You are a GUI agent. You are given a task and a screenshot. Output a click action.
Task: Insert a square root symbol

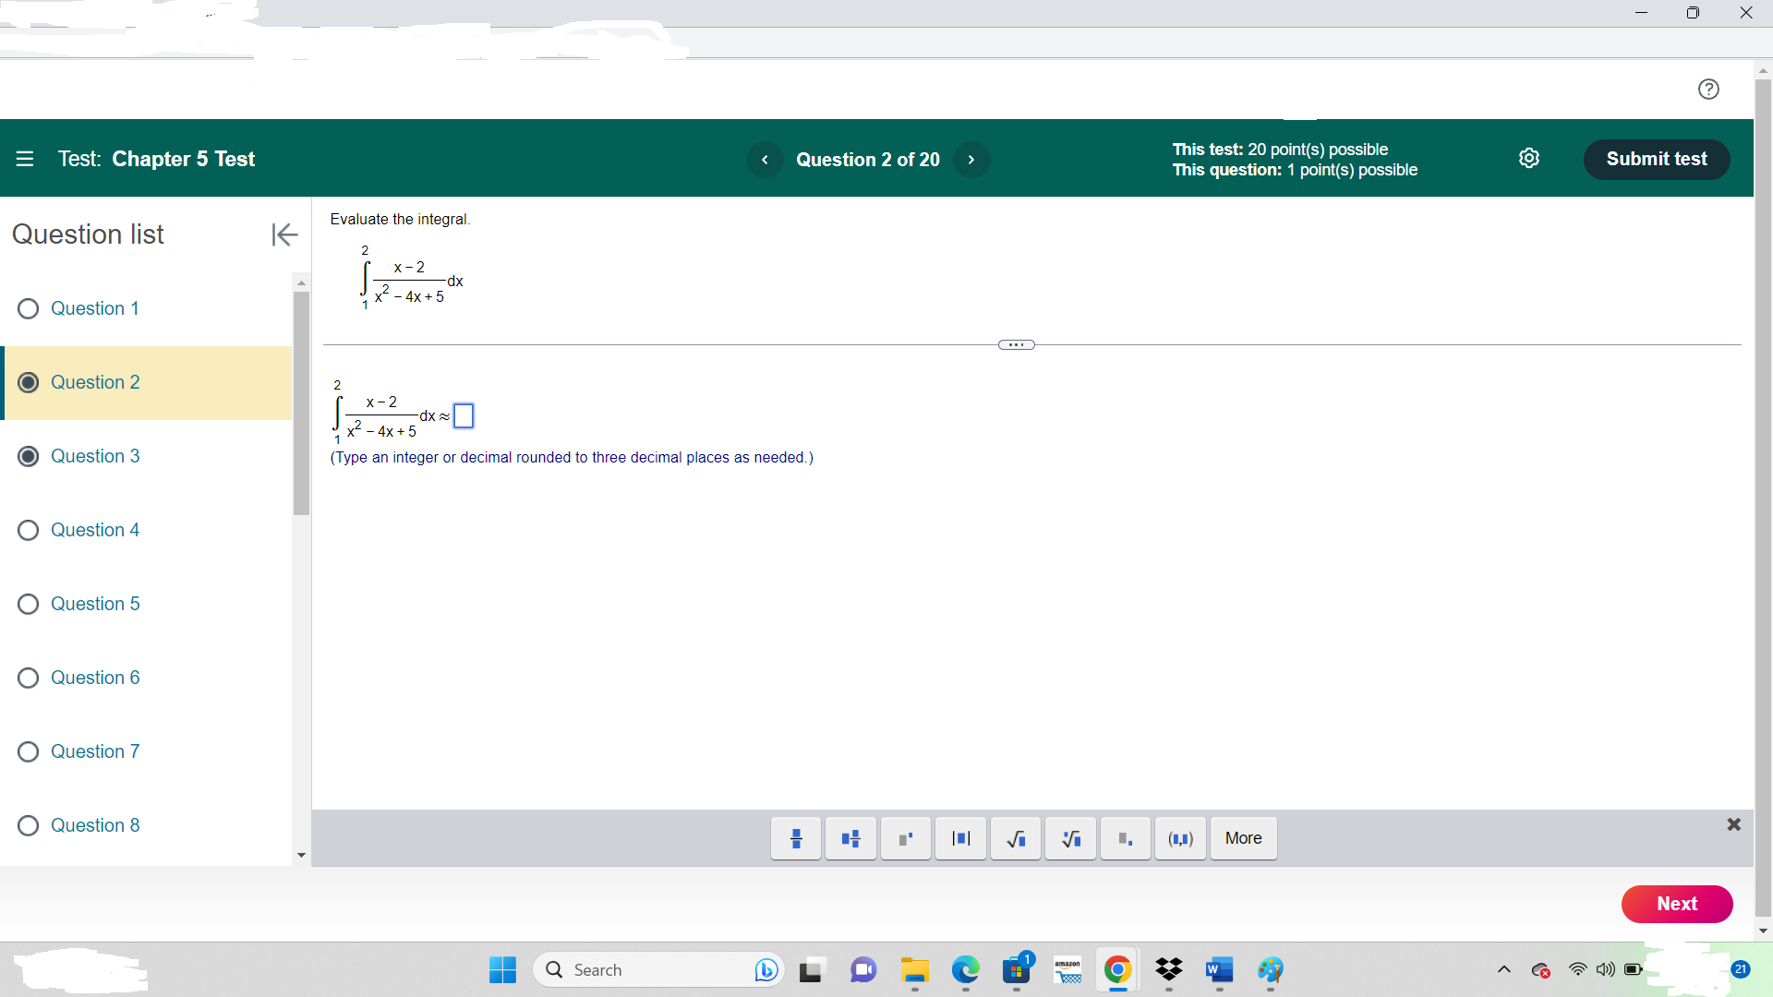1016,838
